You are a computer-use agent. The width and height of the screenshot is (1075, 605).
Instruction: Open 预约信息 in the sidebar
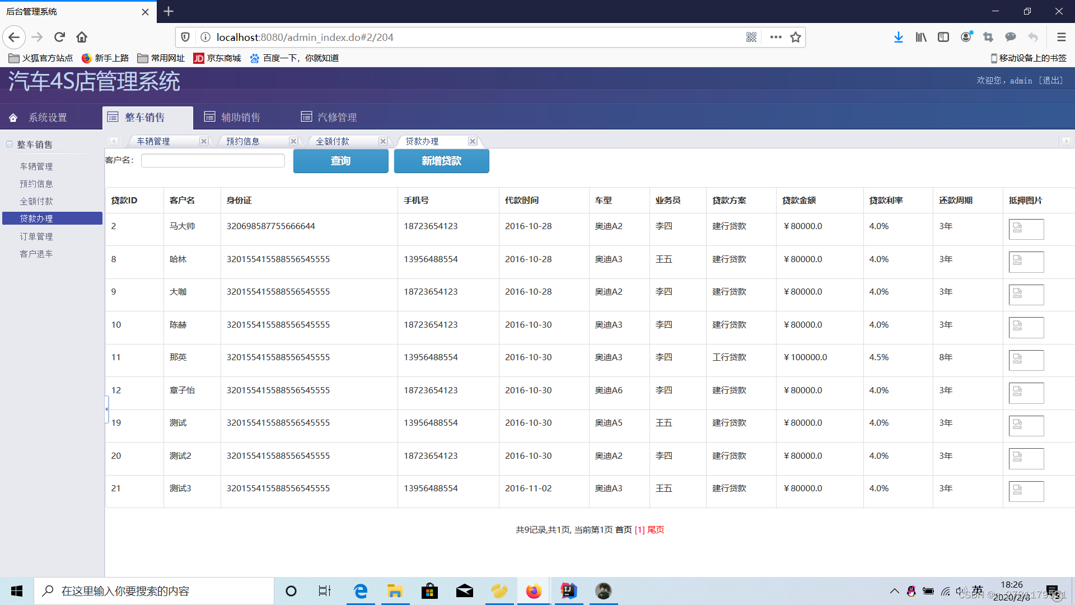pyautogui.click(x=36, y=184)
